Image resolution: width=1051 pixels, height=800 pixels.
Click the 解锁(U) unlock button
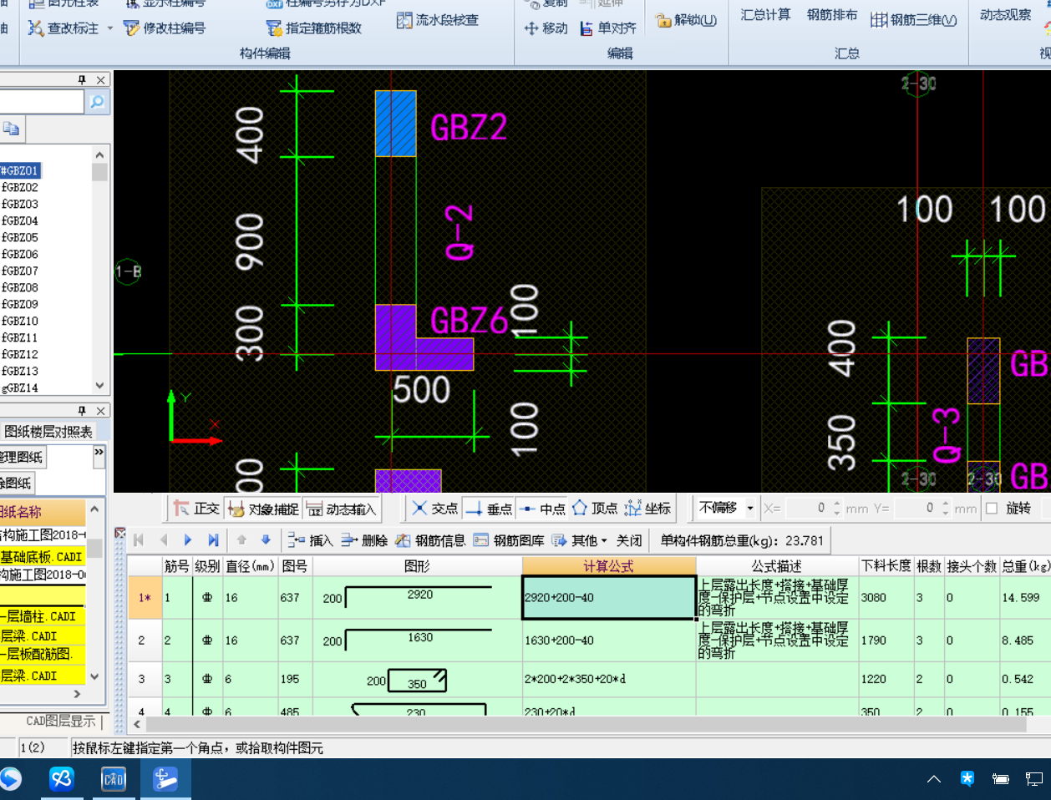(x=687, y=20)
